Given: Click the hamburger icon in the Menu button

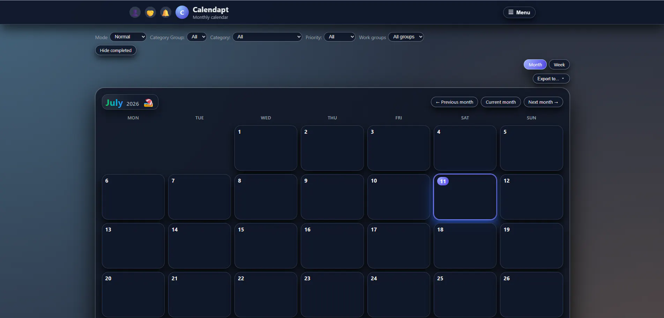Looking at the screenshot, I should [x=511, y=12].
